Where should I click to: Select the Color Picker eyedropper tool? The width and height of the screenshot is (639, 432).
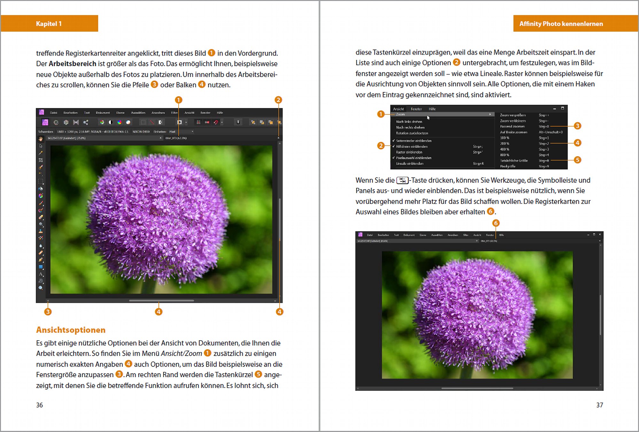[41, 153]
